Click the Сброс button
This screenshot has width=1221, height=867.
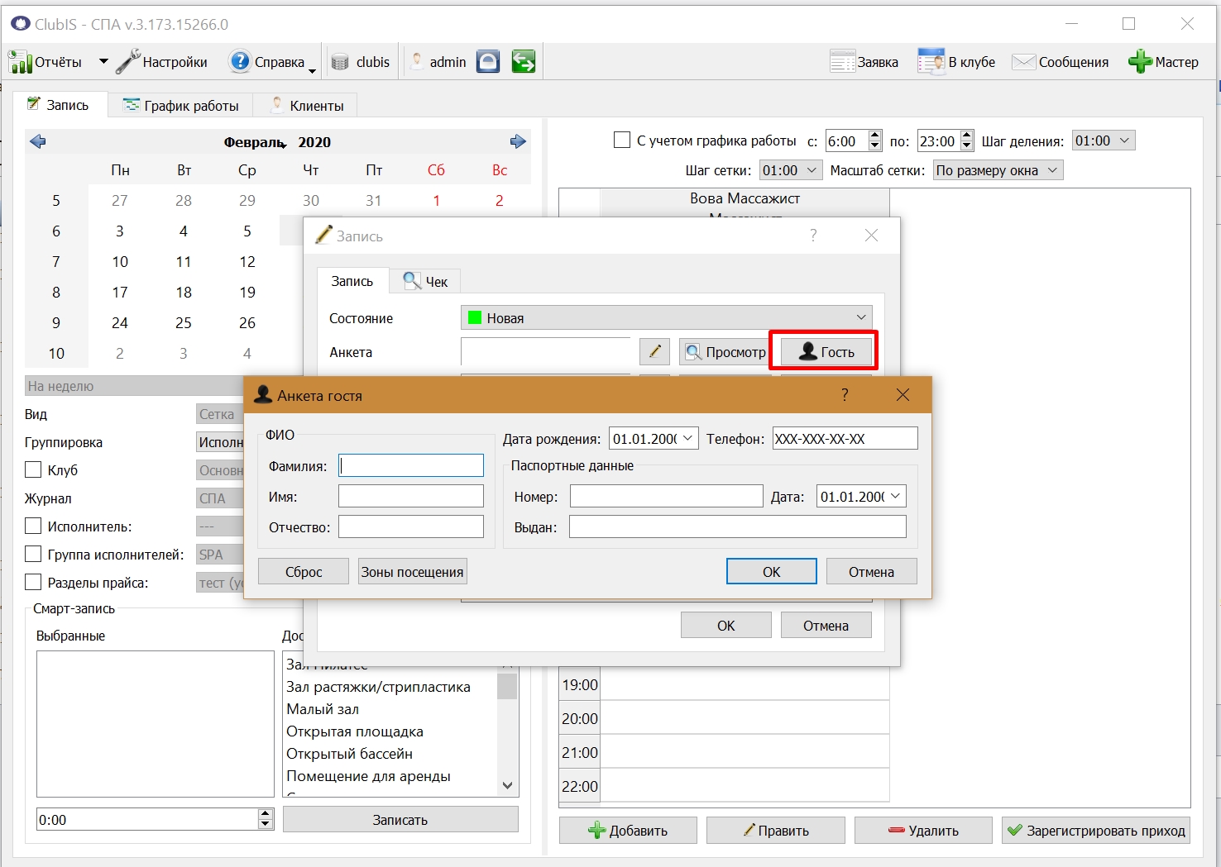(x=304, y=572)
